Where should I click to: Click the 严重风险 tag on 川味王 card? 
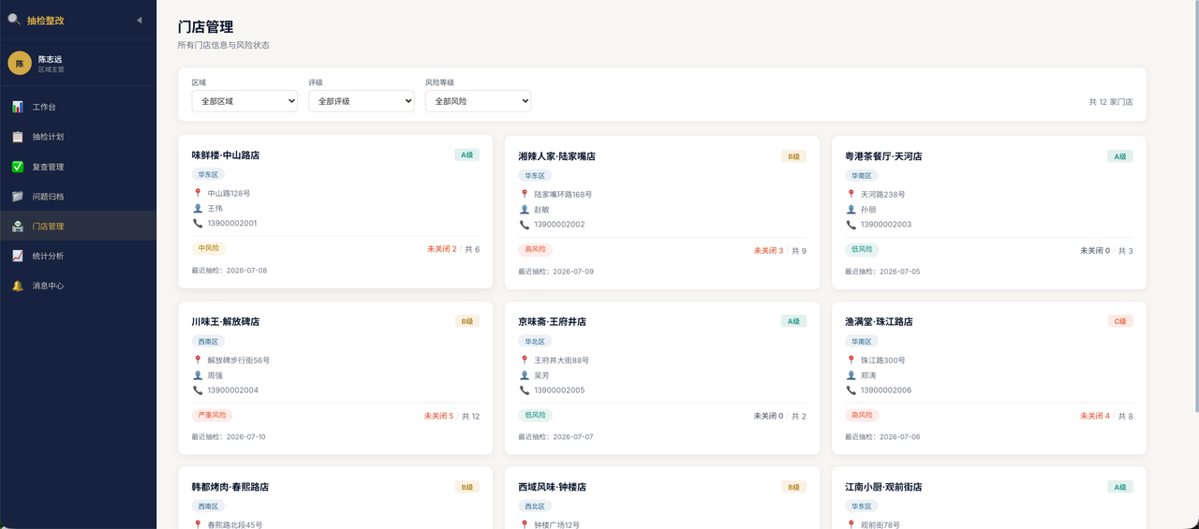pos(212,415)
